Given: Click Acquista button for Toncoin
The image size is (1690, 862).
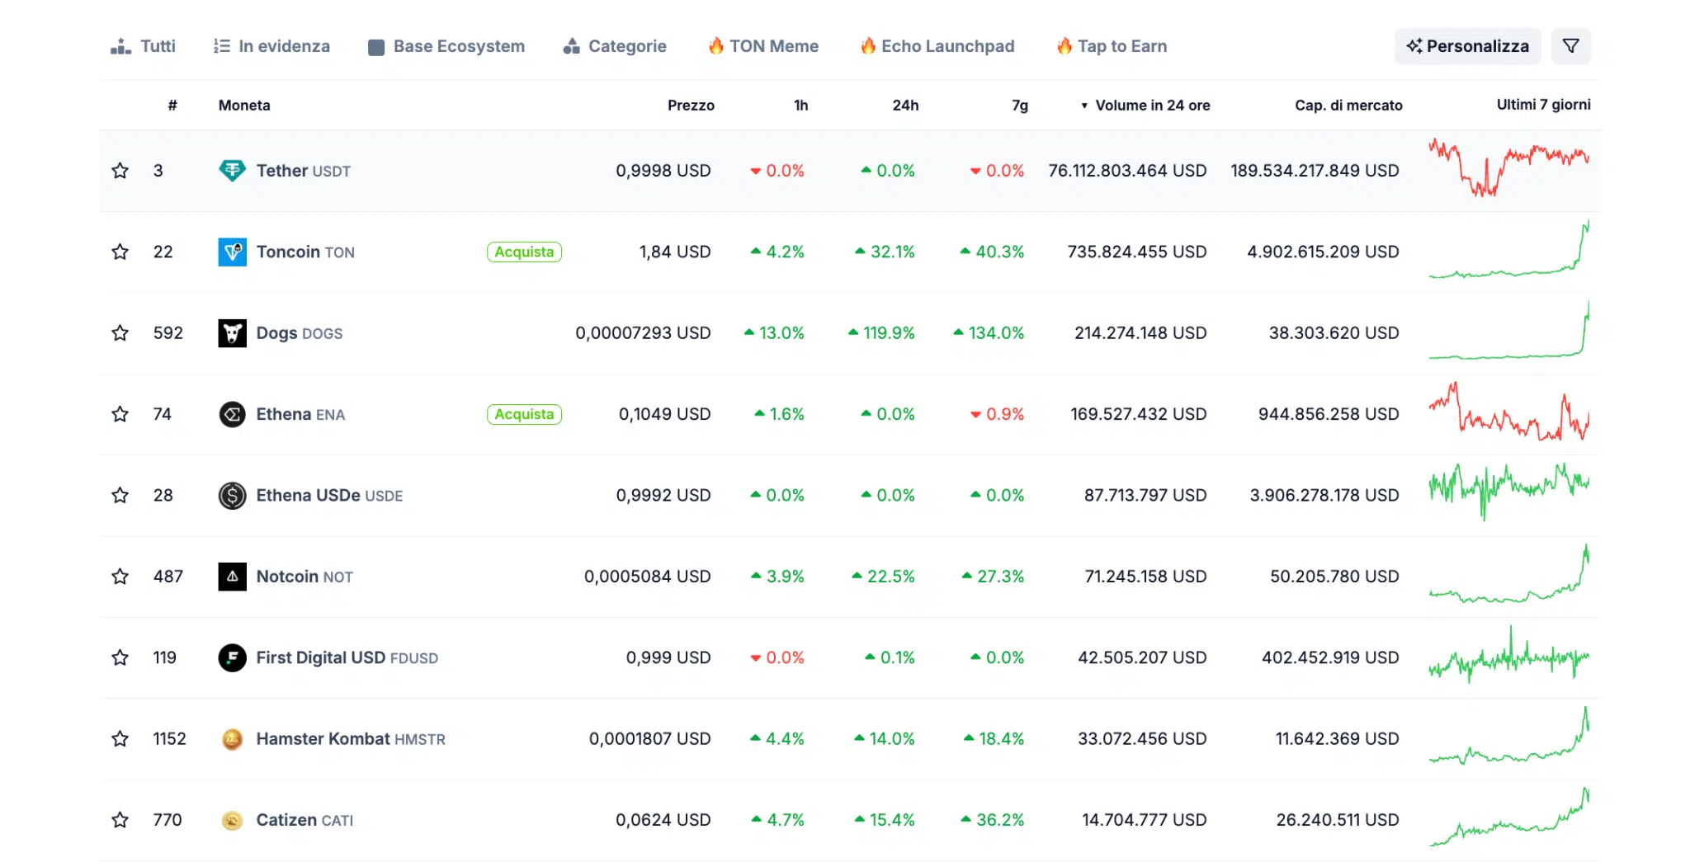Looking at the screenshot, I should [x=524, y=252].
